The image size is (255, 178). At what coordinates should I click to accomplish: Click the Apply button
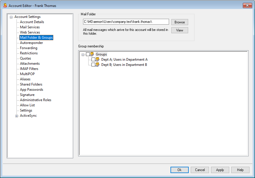point(220,170)
